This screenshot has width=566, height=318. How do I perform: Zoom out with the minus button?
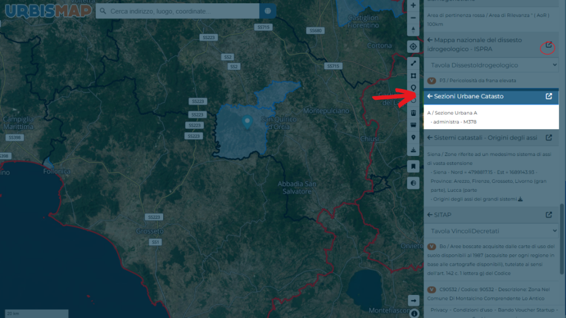(x=413, y=18)
